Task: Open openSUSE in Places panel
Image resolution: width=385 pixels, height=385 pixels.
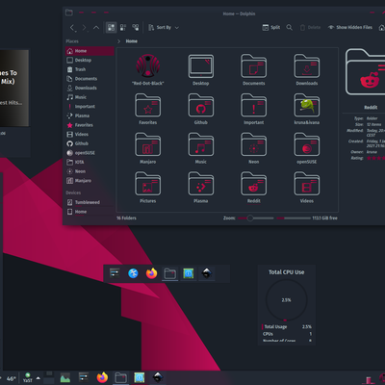Action: 90,153
